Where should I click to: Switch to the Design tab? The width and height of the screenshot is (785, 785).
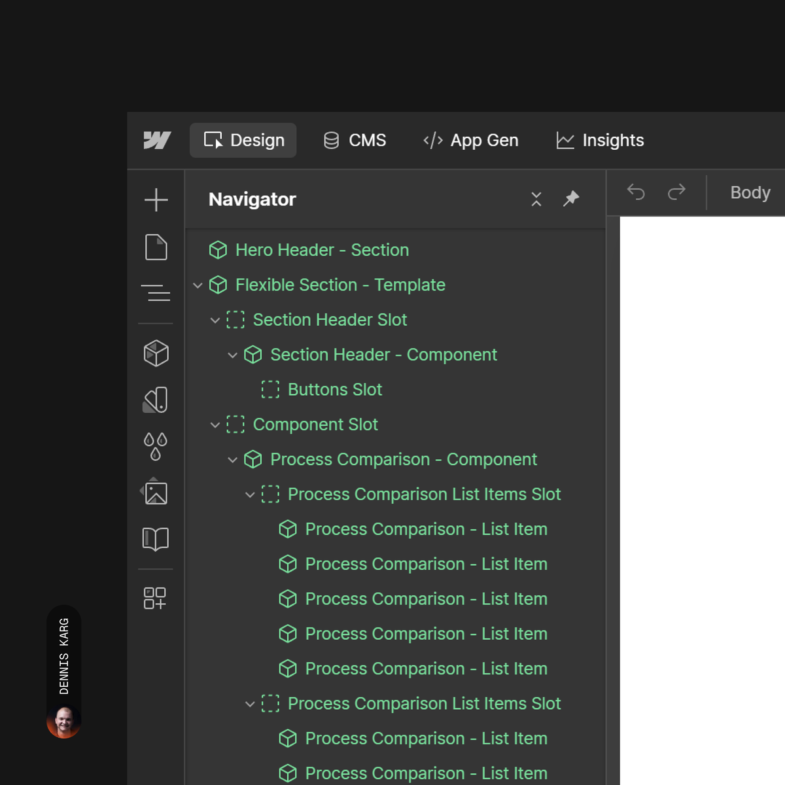pyautogui.click(x=243, y=140)
